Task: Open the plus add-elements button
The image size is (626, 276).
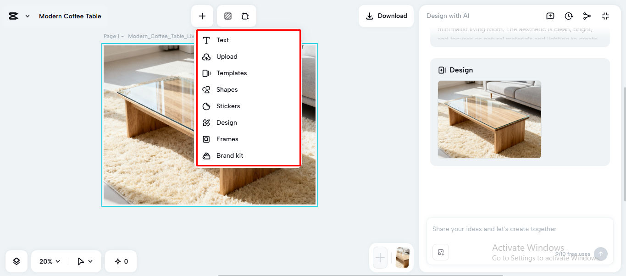Action: (x=202, y=16)
